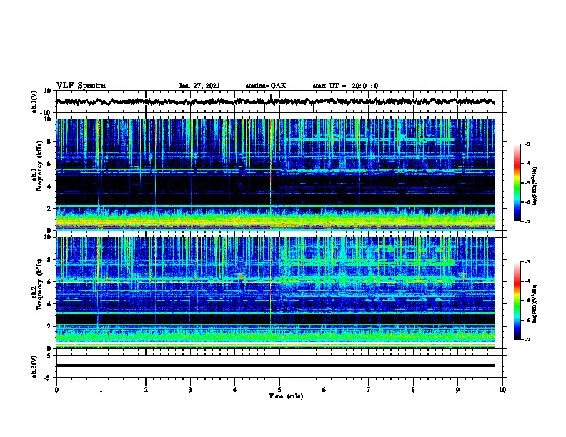Click the 'VLF Spectra' title text

(x=81, y=85)
